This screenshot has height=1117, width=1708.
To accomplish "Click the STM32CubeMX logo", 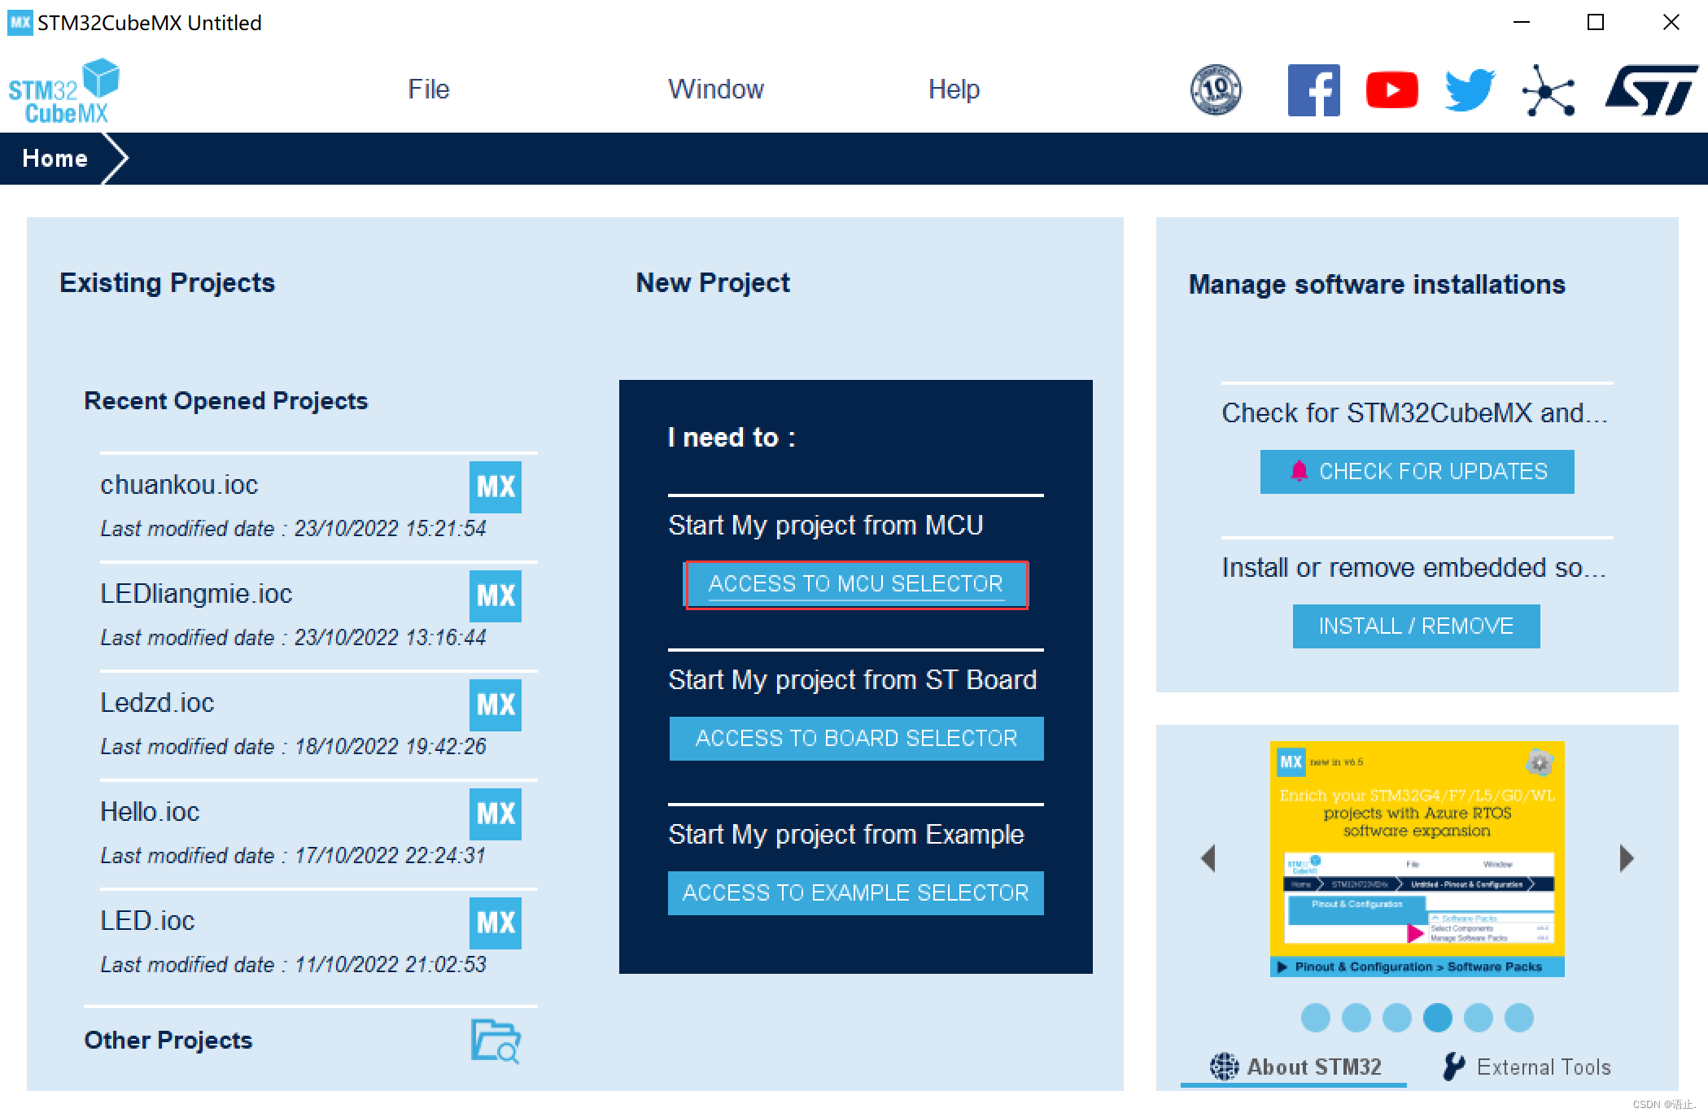I will click(63, 91).
